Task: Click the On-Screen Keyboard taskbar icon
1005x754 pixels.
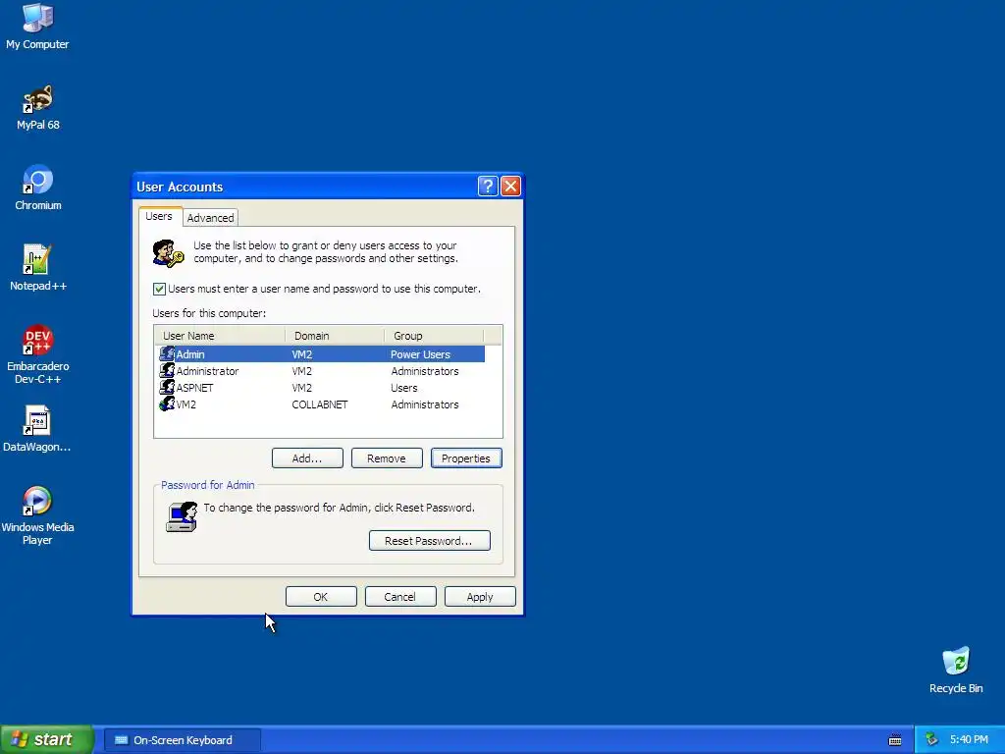Action: (121, 740)
